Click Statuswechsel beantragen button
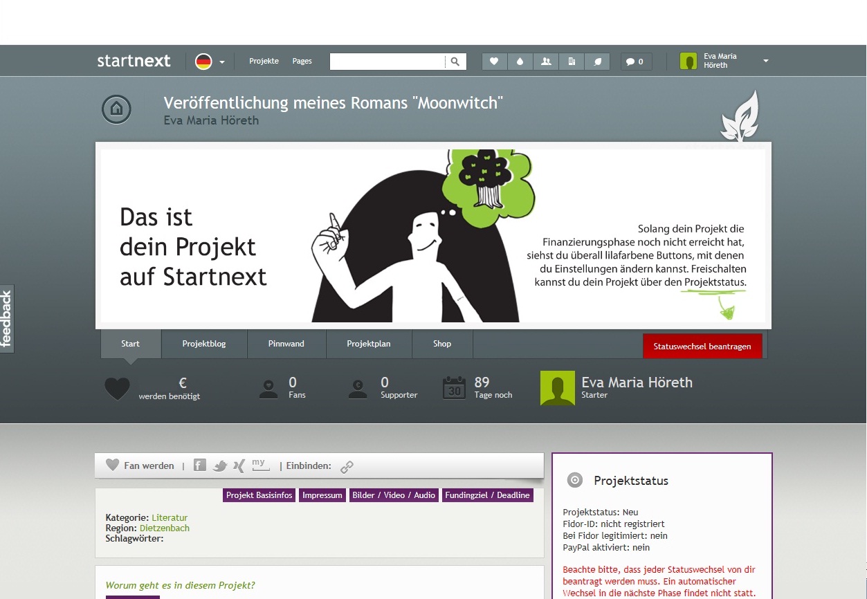The width and height of the screenshot is (867, 599). pos(702,347)
